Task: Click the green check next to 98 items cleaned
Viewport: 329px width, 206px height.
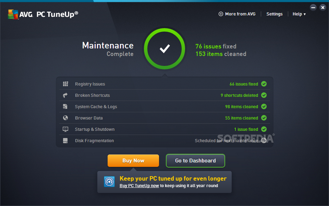Action: 264,106
